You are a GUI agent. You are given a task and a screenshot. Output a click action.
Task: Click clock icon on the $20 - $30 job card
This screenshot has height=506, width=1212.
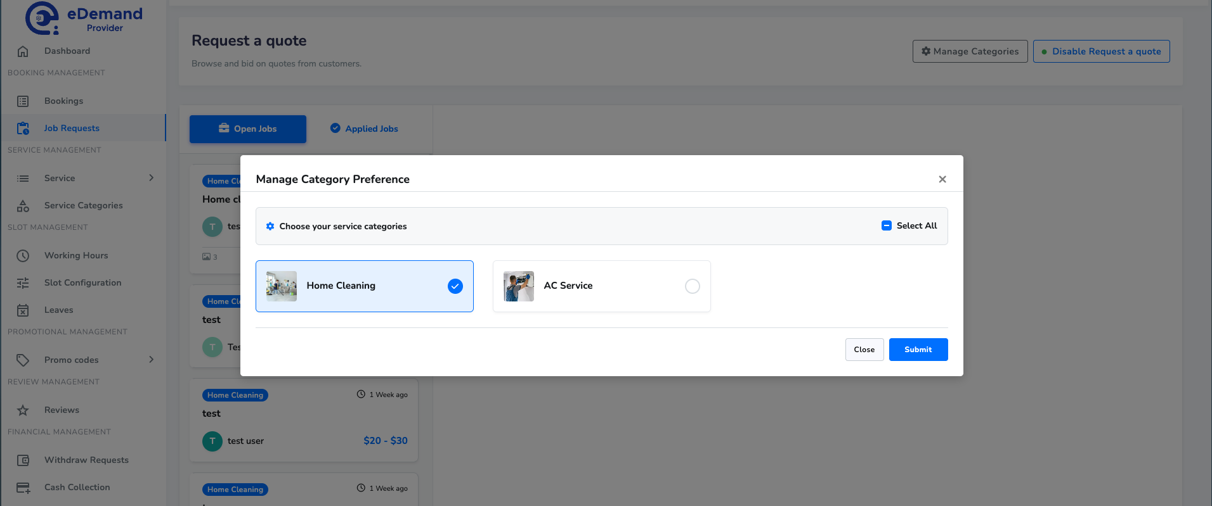[361, 394]
